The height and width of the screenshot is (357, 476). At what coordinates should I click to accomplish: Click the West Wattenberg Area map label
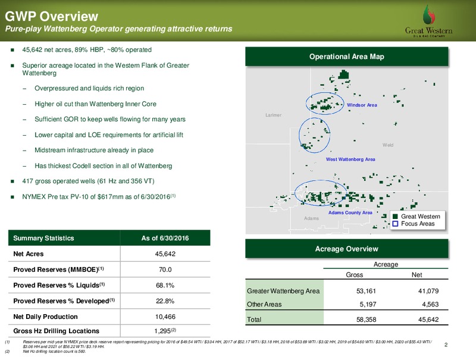[x=350, y=159]
